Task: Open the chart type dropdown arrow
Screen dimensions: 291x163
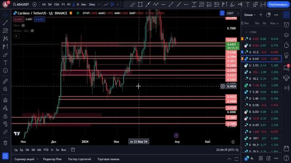Action: pyautogui.click(x=118, y=5)
